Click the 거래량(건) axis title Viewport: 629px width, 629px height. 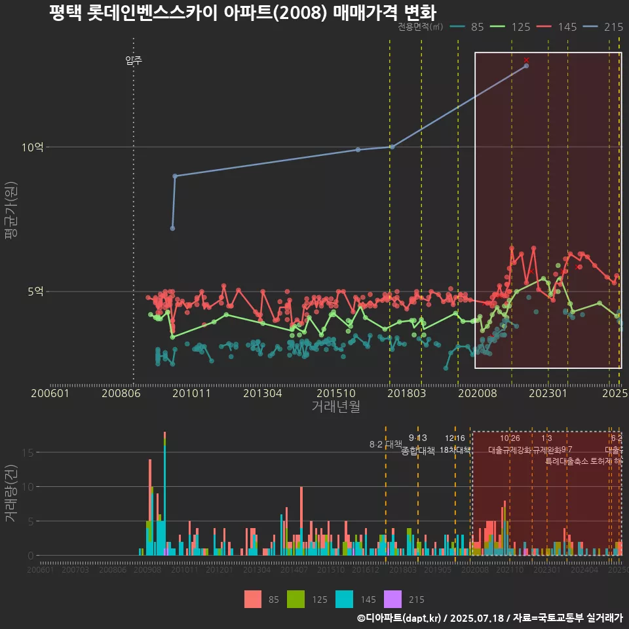tap(11, 493)
